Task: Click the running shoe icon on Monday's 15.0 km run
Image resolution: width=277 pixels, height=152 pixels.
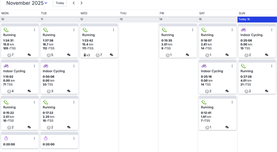Action: click(x=6, y=30)
